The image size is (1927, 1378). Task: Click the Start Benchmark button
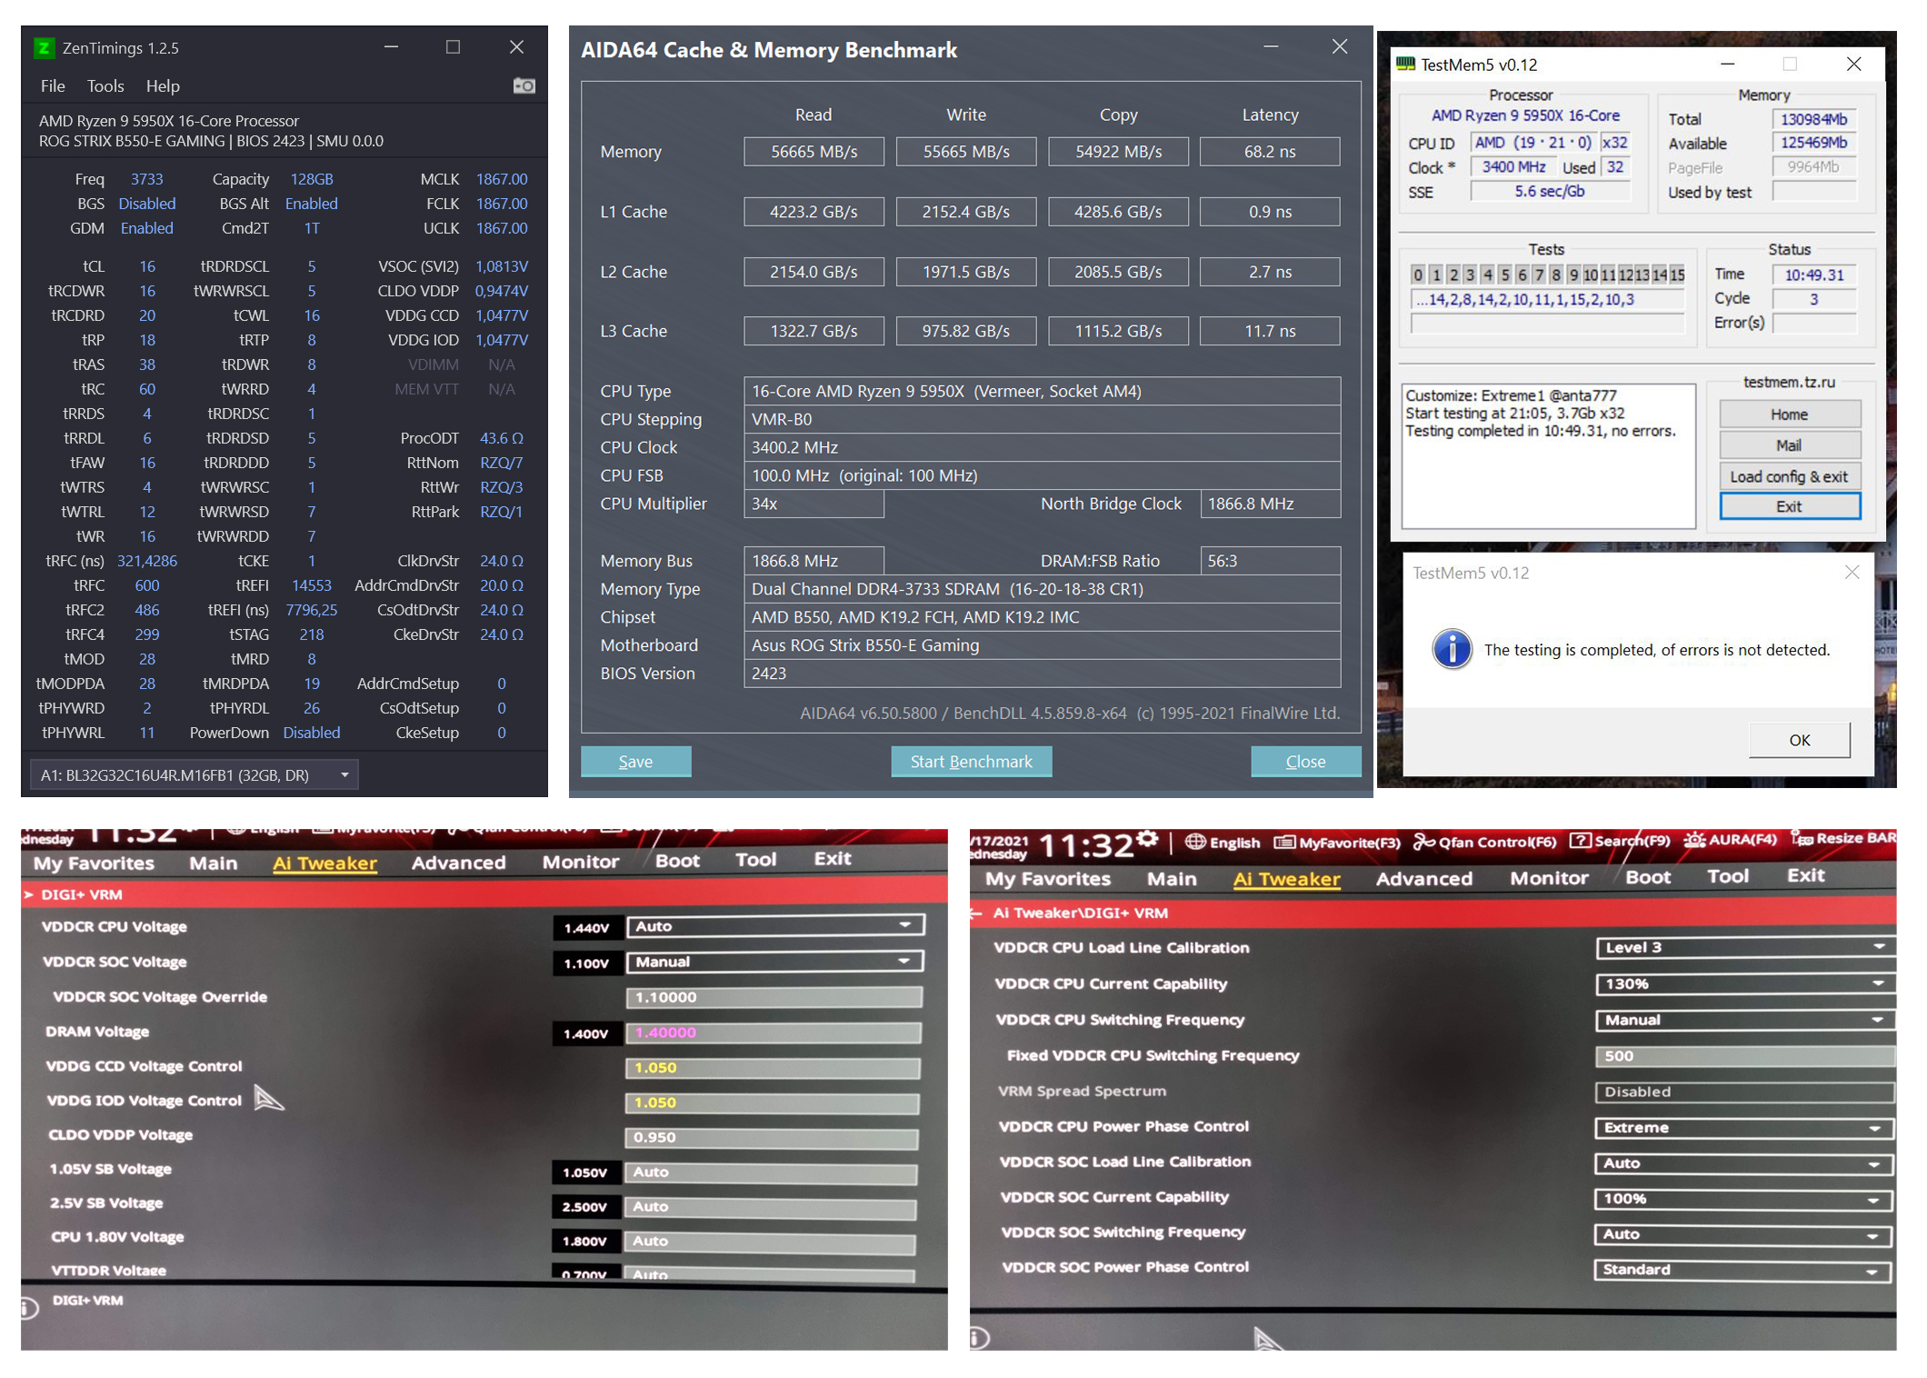coord(970,761)
